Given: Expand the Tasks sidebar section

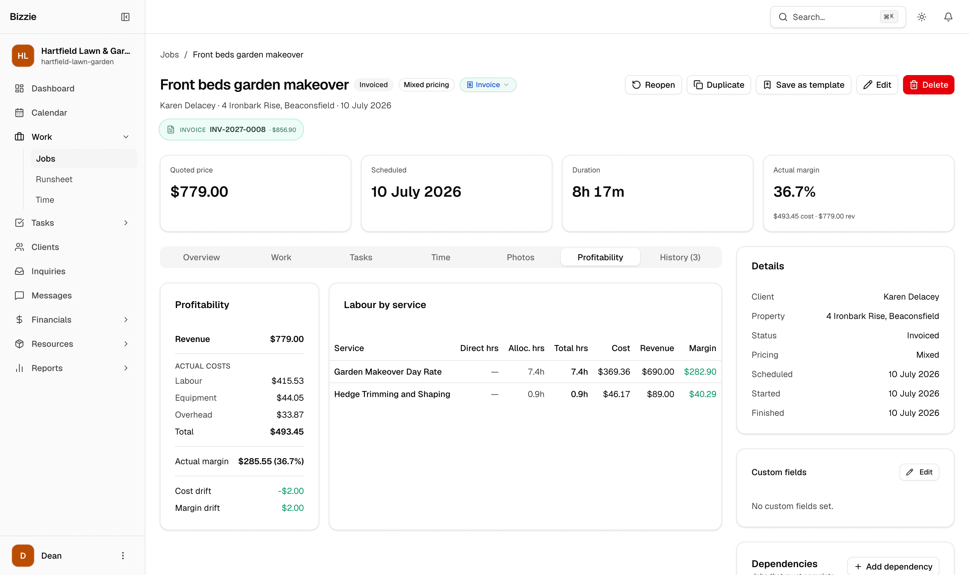Looking at the screenshot, I should [126, 223].
